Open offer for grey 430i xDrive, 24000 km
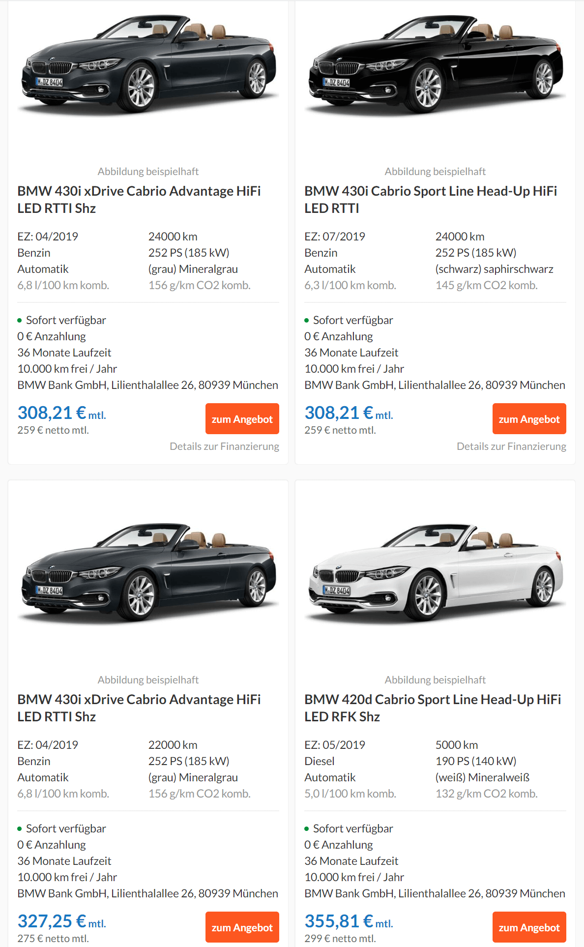This screenshot has height=947, width=584. (242, 419)
